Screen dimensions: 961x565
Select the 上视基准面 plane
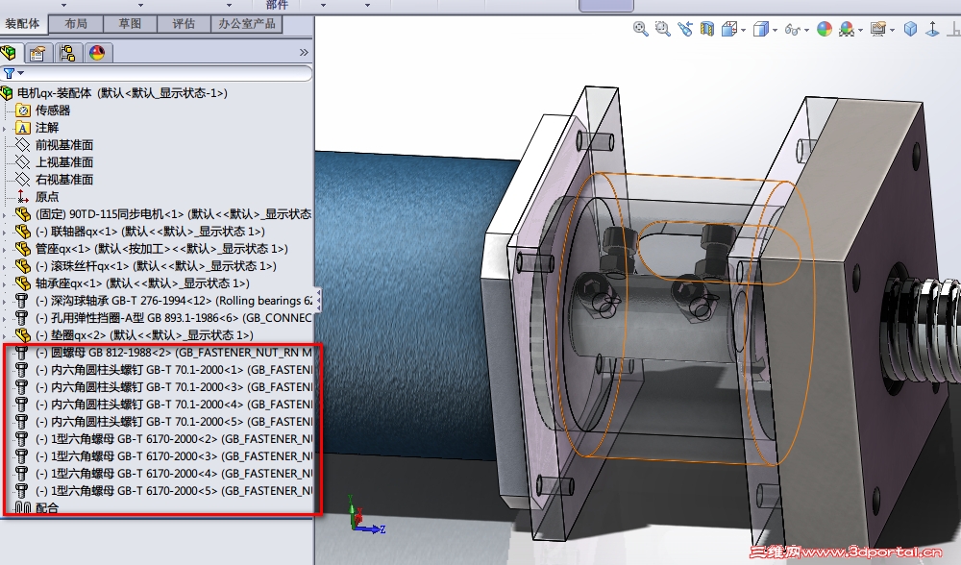(64, 162)
